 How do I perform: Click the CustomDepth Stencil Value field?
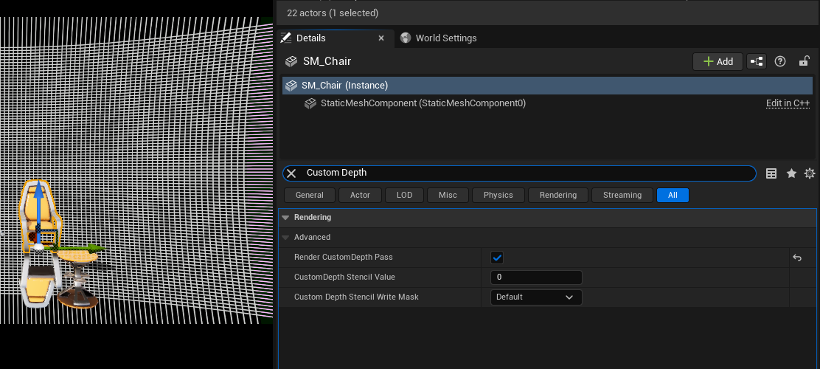(x=535, y=277)
